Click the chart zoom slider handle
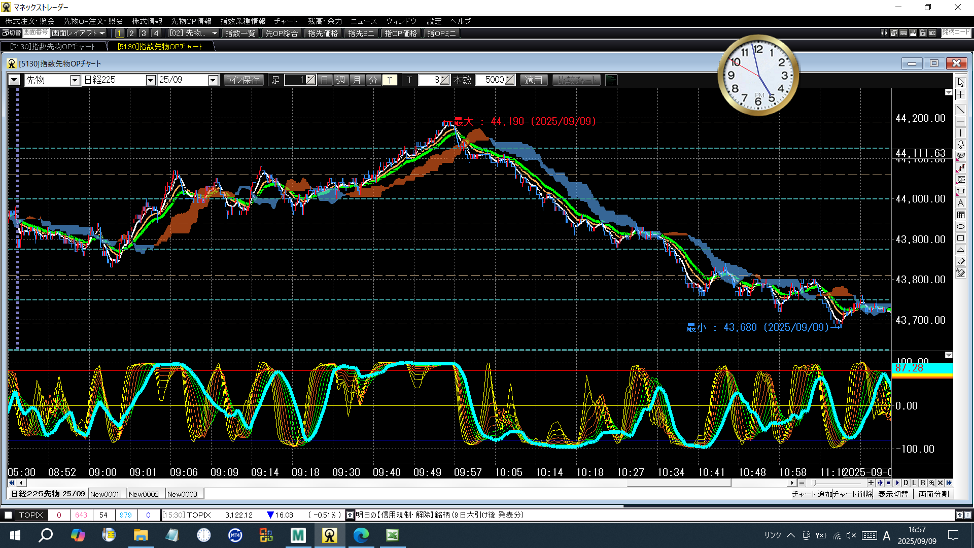This screenshot has height=548, width=974. coord(815,483)
